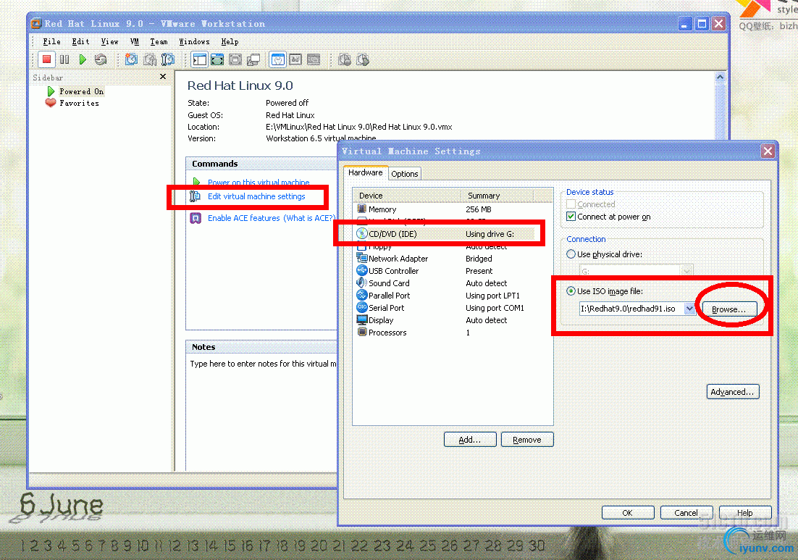Viewport: 798px width, 560px height.
Task: Click the Add... button
Action: 470,439
